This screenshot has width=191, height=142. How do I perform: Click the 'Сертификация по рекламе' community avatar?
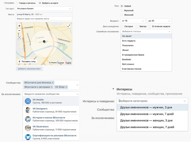[x=28, y=137]
